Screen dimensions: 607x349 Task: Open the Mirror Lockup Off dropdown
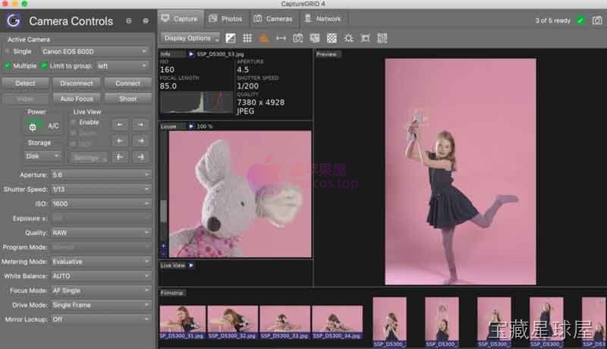(x=101, y=319)
